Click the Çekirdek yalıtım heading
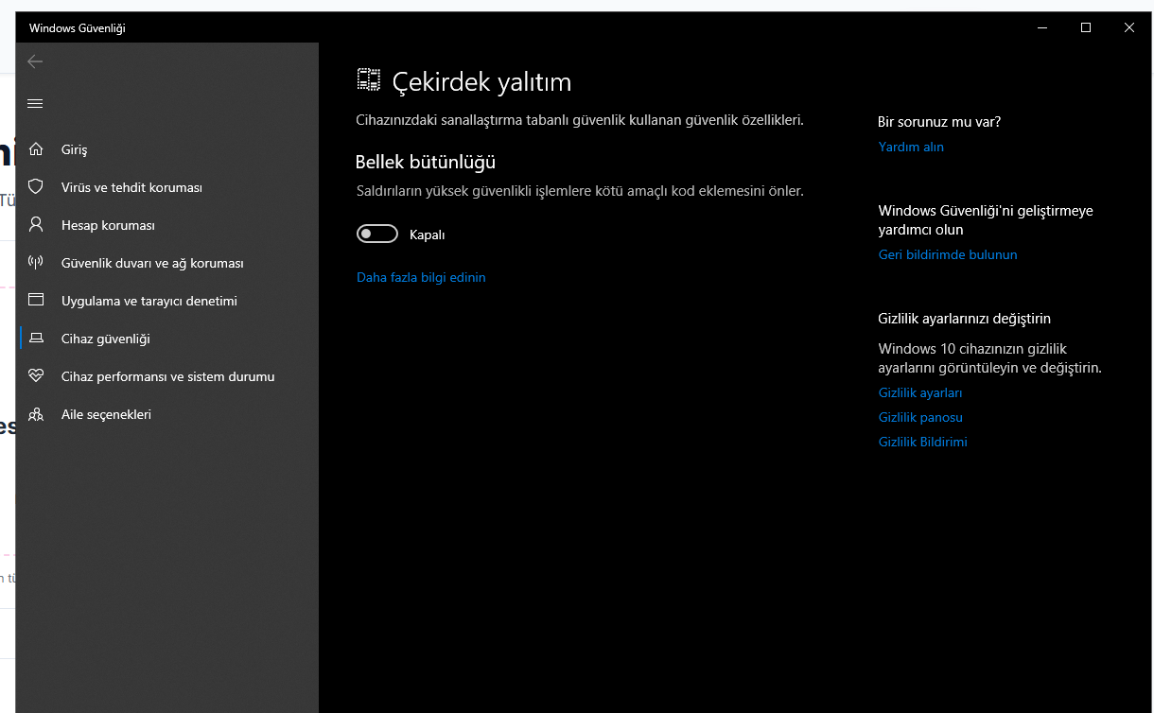 point(482,82)
